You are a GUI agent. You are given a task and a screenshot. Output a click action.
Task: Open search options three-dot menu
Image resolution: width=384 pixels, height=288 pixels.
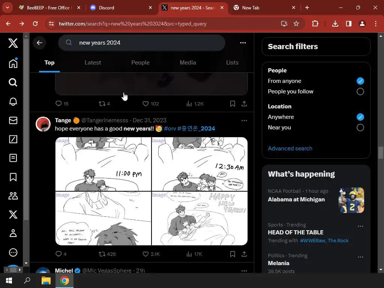pyautogui.click(x=243, y=43)
